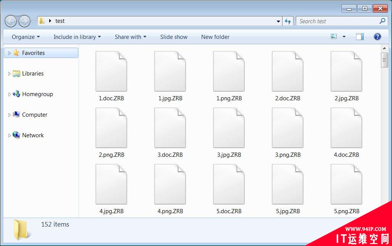Viewport: 392px width, 246px height.
Task: Open Include in library dropdown
Action: point(77,37)
